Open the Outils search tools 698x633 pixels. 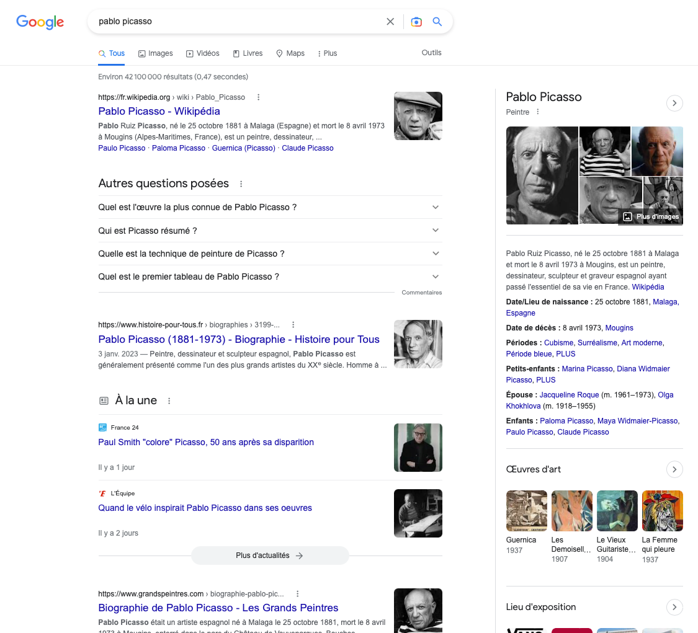pyautogui.click(x=431, y=53)
